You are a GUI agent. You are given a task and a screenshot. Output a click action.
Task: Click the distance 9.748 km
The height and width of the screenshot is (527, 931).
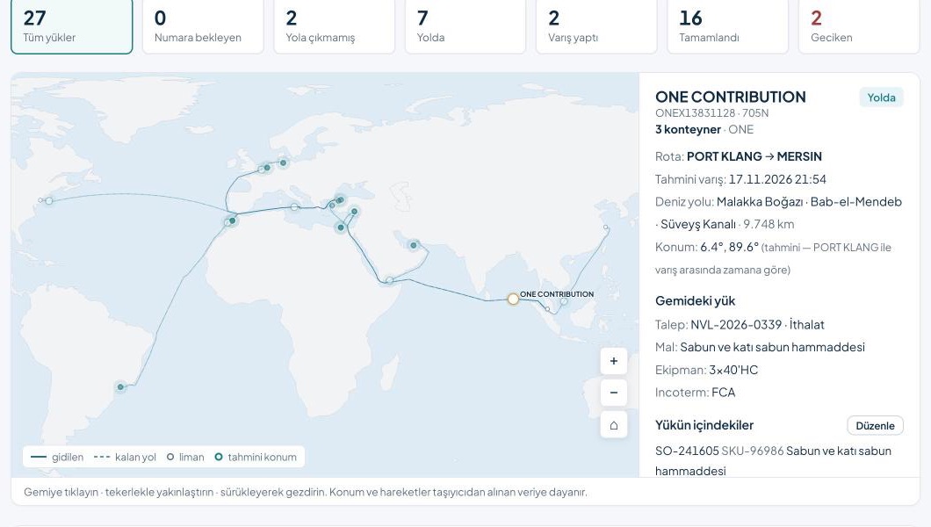click(769, 224)
